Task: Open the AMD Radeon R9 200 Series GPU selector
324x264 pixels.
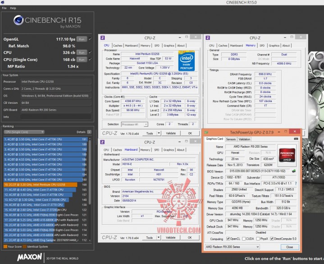Action: (x=232, y=247)
